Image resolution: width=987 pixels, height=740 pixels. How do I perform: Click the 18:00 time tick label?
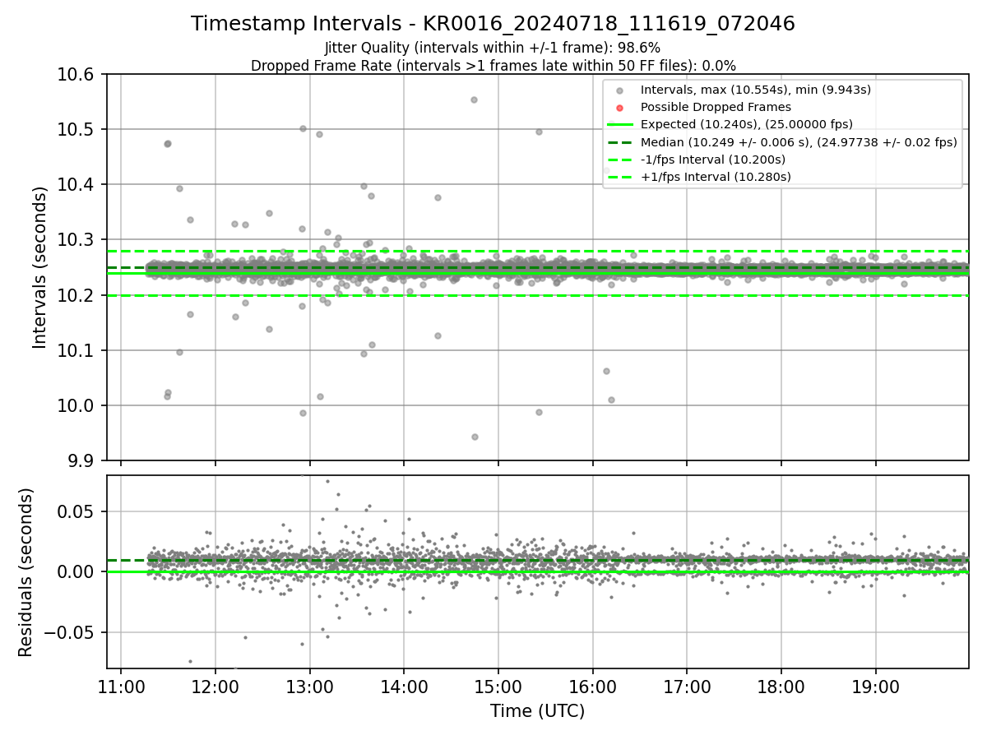pos(781,685)
